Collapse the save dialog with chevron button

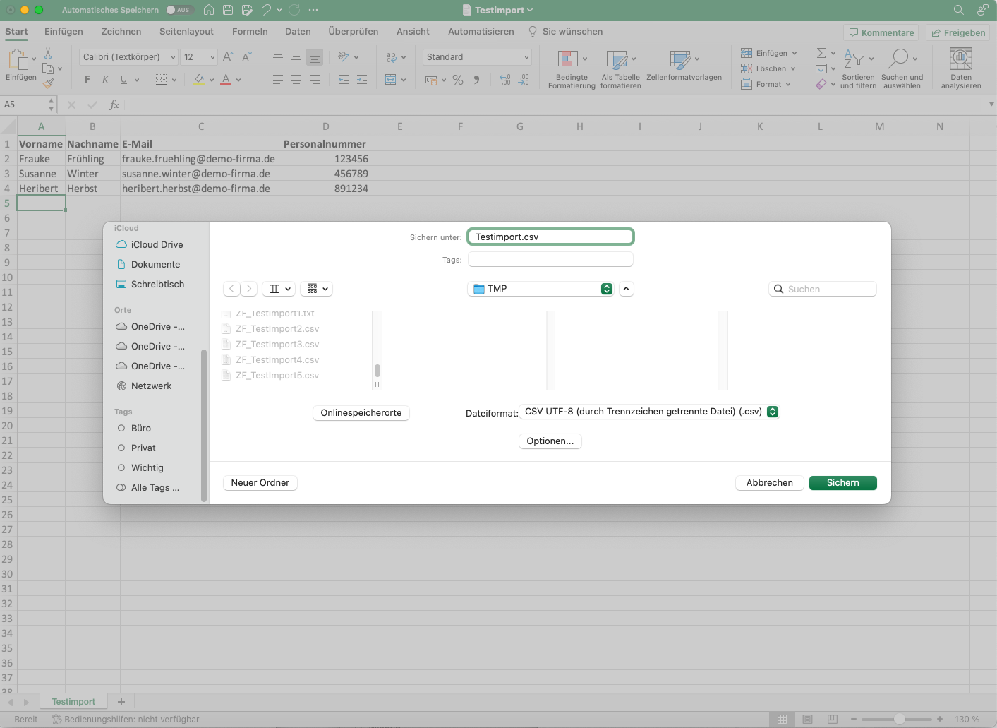point(627,289)
